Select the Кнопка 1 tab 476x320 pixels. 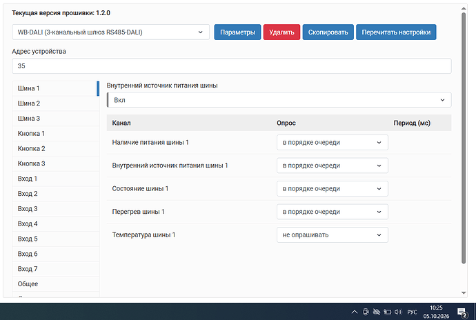[56, 134]
